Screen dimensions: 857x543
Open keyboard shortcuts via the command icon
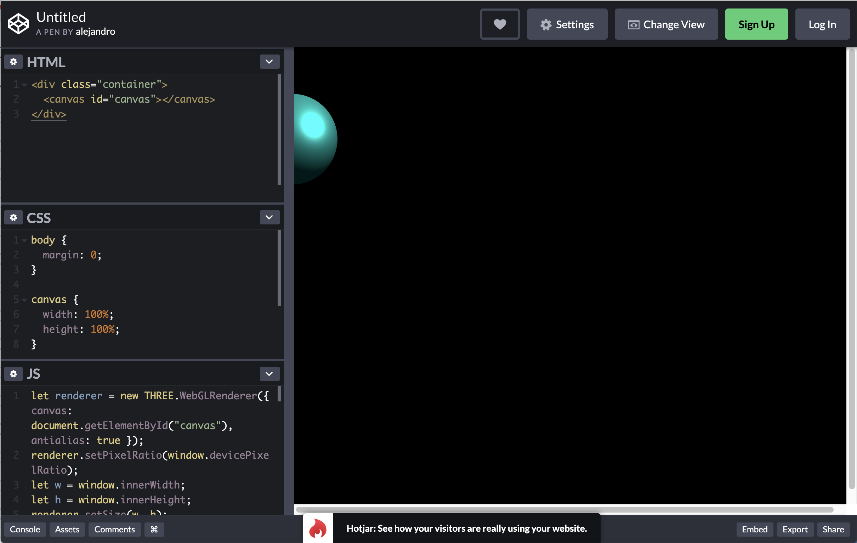tap(154, 529)
